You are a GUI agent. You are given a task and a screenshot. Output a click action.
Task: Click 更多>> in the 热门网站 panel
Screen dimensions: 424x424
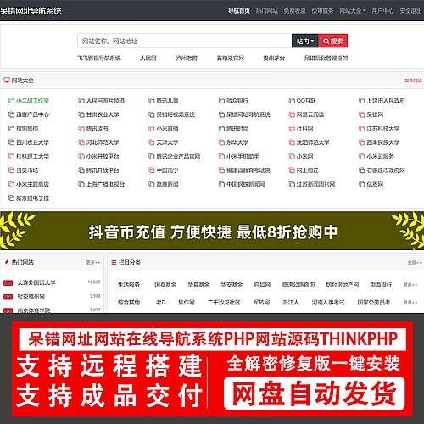pyautogui.click(x=93, y=263)
